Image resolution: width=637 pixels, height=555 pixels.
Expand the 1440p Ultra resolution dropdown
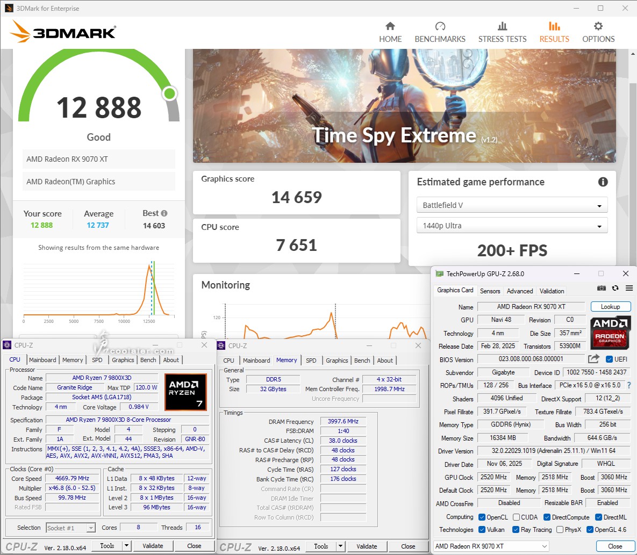[512, 226]
